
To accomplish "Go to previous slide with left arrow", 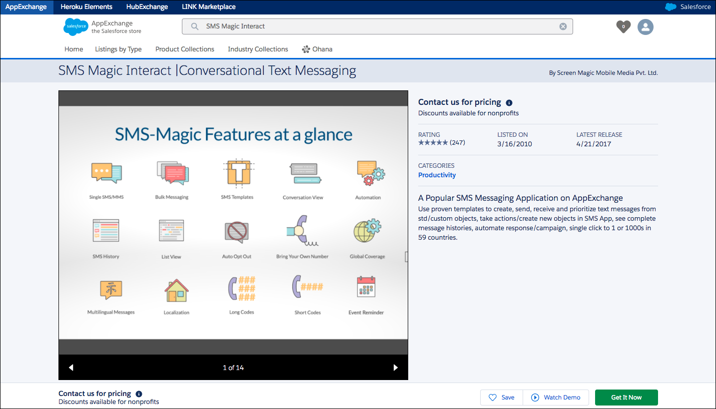I will [x=71, y=368].
